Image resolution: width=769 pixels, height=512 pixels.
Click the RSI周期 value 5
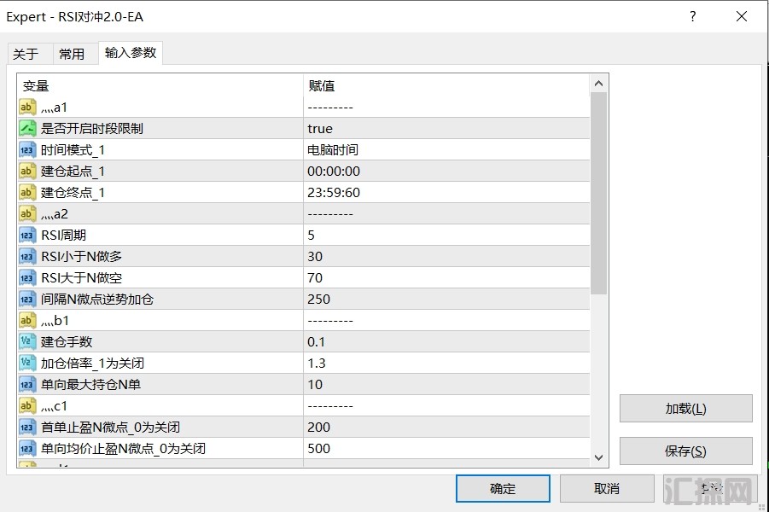[x=446, y=235]
